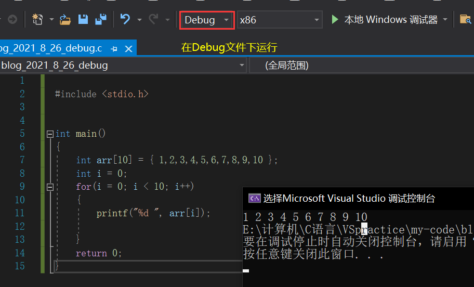Click the redo icon
Viewport: 474px width, 287px height.
coord(153,19)
